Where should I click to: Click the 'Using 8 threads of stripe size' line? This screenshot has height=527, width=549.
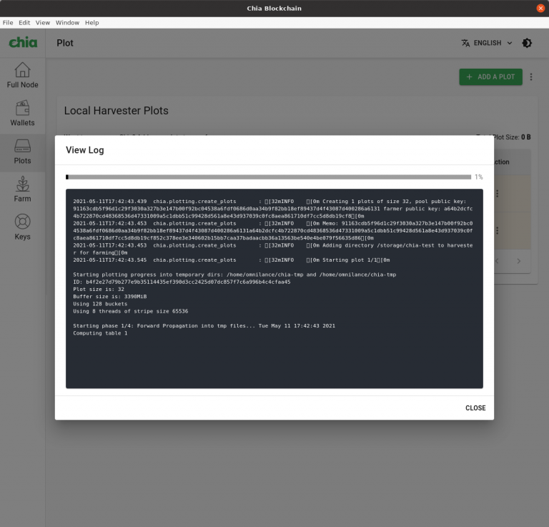[x=130, y=311]
